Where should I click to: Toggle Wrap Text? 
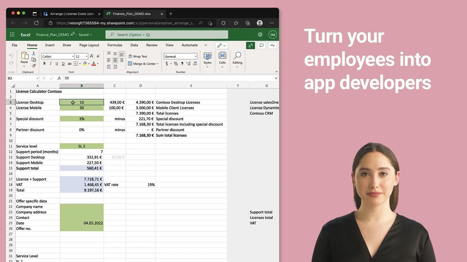[138, 56]
